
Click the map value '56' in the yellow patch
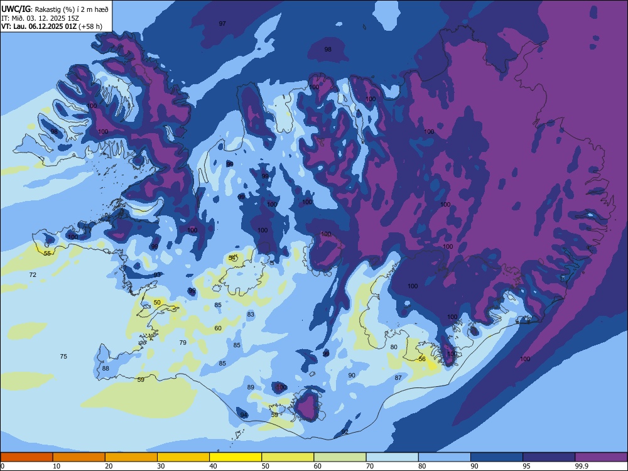(422, 359)
